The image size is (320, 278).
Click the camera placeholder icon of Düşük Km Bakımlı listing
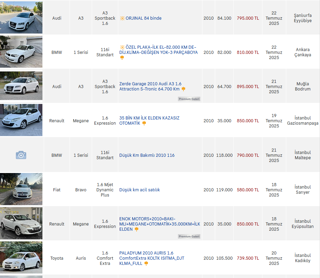click(x=21, y=155)
